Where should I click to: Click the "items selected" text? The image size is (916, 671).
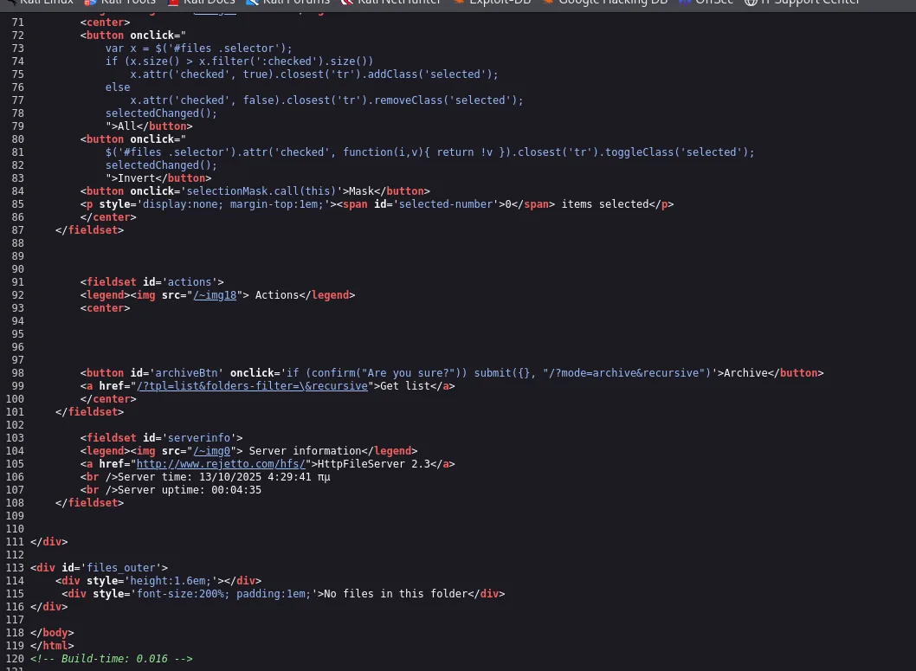click(605, 203)
